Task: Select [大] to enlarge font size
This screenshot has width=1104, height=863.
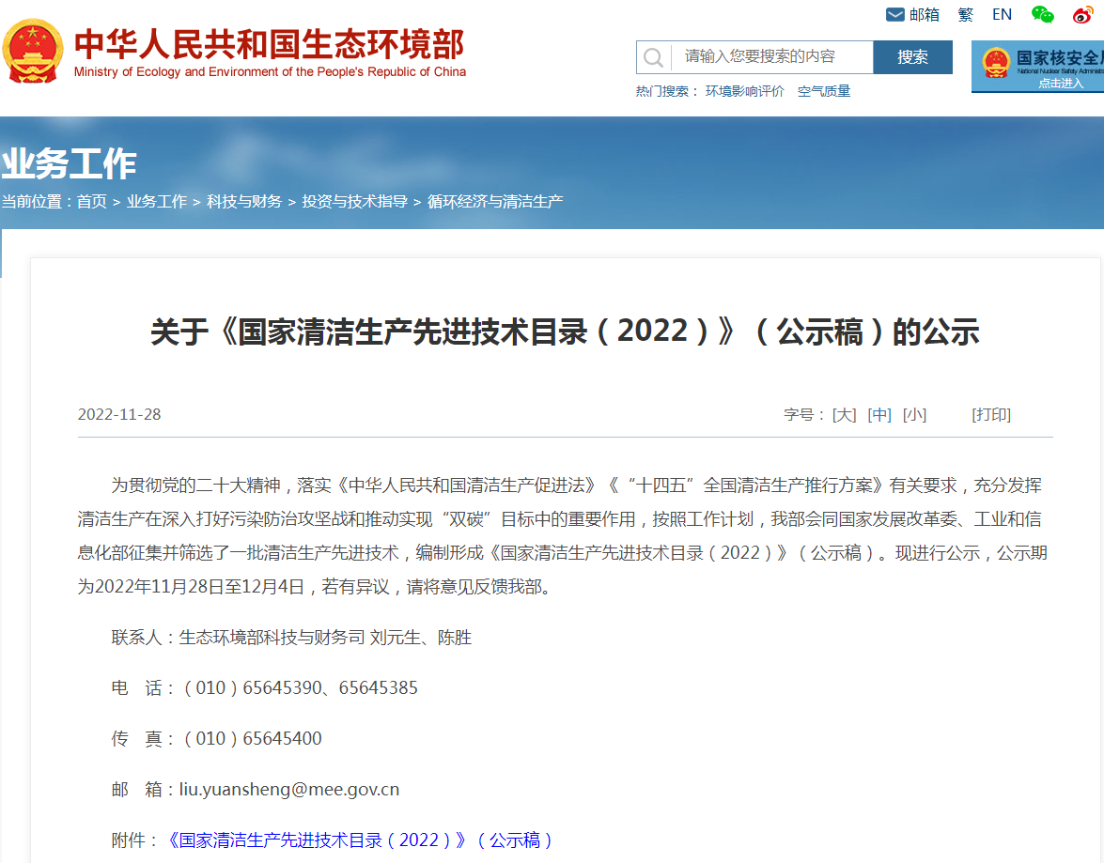Action: (843, 414)
